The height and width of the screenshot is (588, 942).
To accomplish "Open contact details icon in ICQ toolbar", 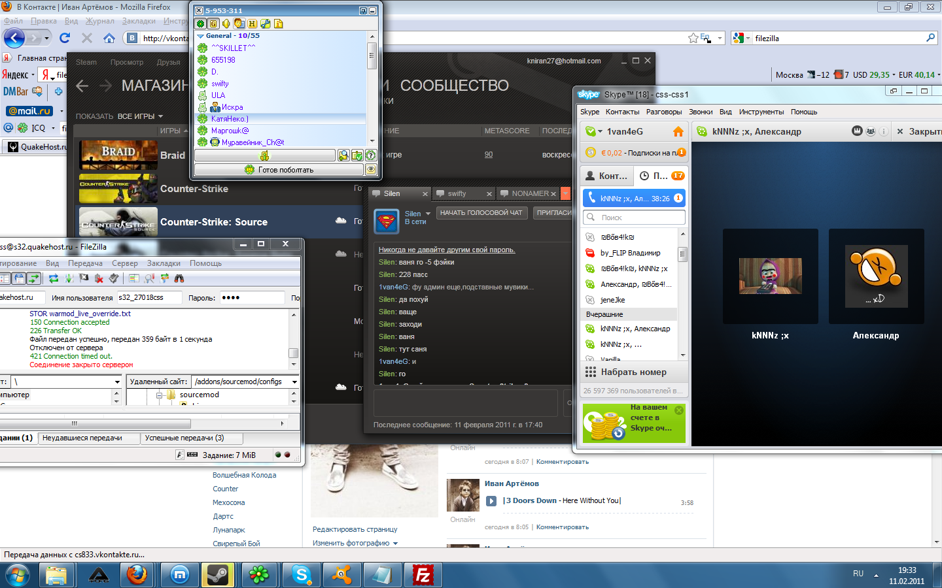I will point(239,24).
